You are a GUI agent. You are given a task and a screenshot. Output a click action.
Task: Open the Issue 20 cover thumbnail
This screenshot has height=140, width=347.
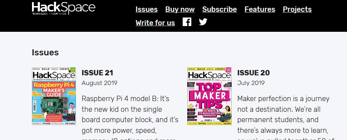(209, 96)
